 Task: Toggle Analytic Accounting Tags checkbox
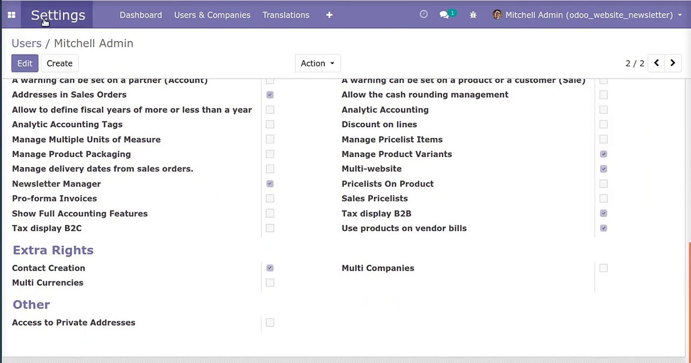tap(270, 125)
